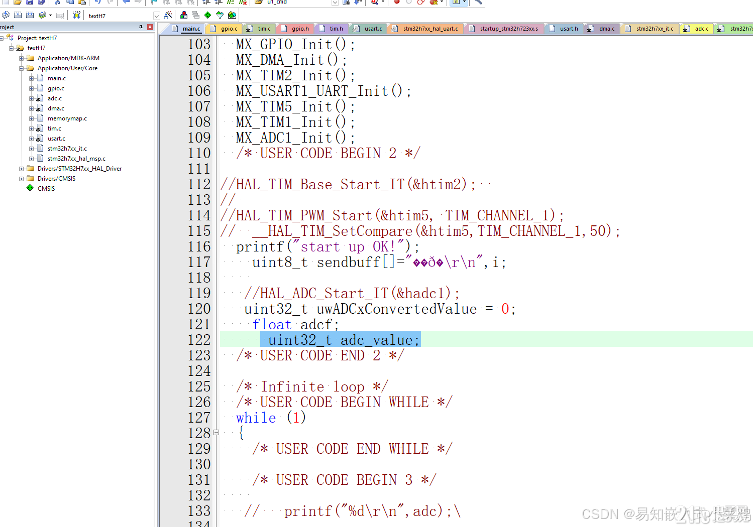The image size is (753, 527).
Task: Click the '//HAL_ADC_Start_IT(&hadc1);' comment line
Action: [352, 293]
